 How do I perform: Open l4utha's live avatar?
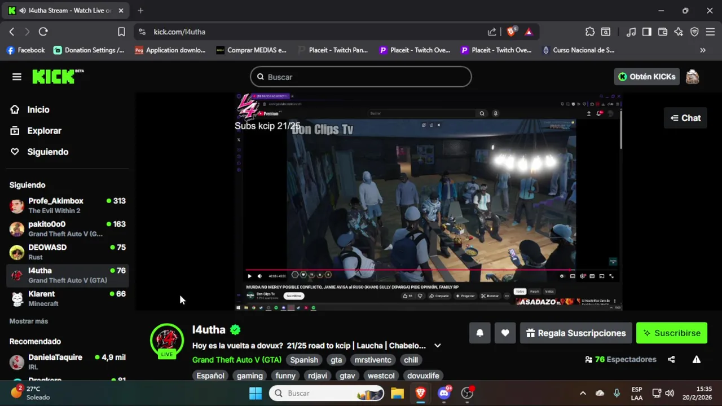click(166, 340)
